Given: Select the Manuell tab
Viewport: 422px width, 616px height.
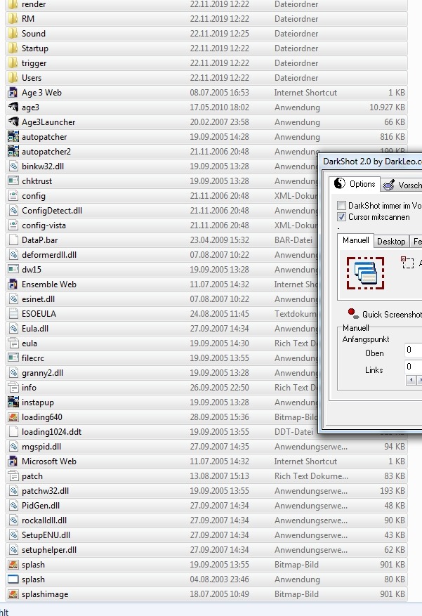Looking at the screenshot, I should point(356,240).
